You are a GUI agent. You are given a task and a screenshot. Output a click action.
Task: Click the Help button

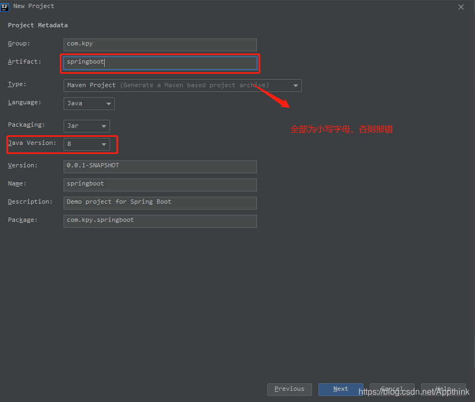443,389
